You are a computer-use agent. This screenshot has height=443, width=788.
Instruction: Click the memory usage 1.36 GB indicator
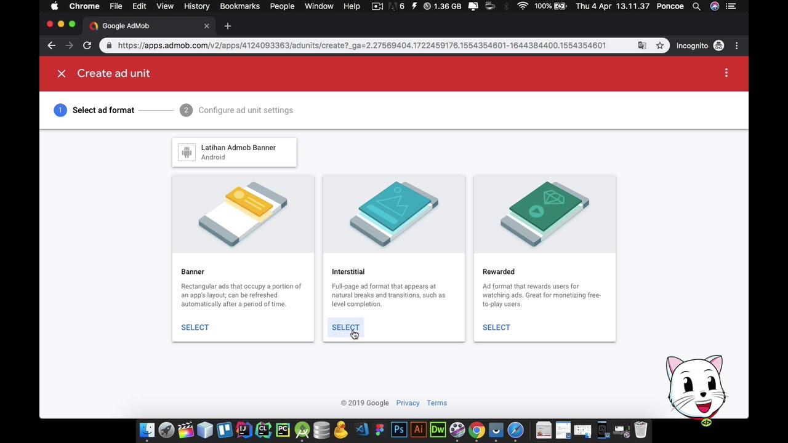coord(442,6)
